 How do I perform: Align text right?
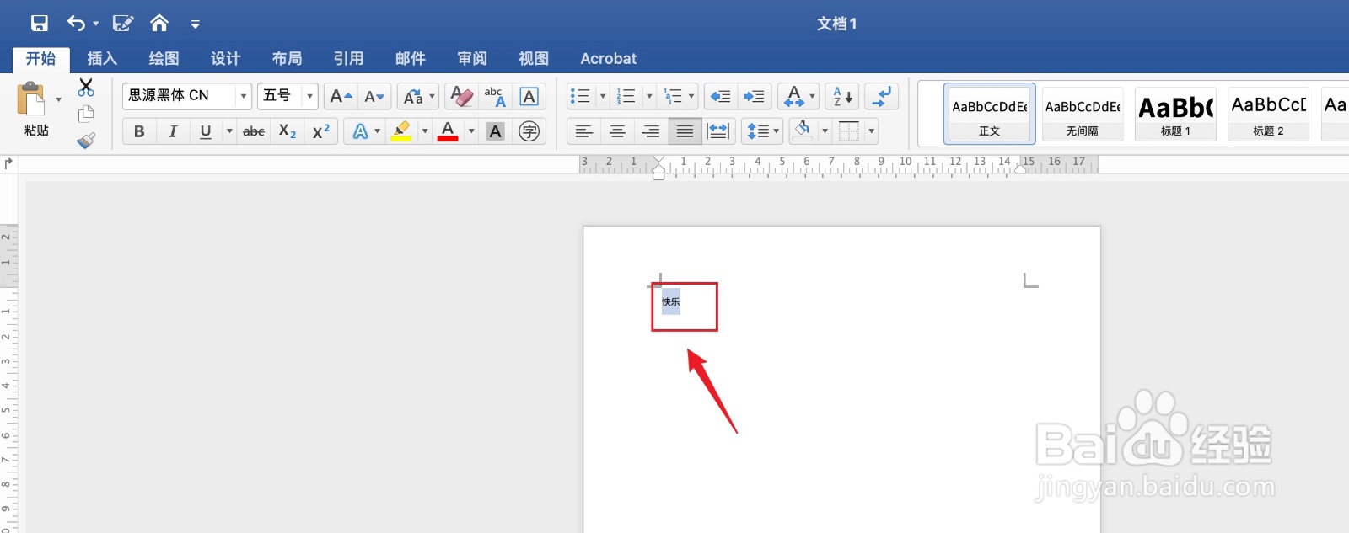tap(651, 131)
